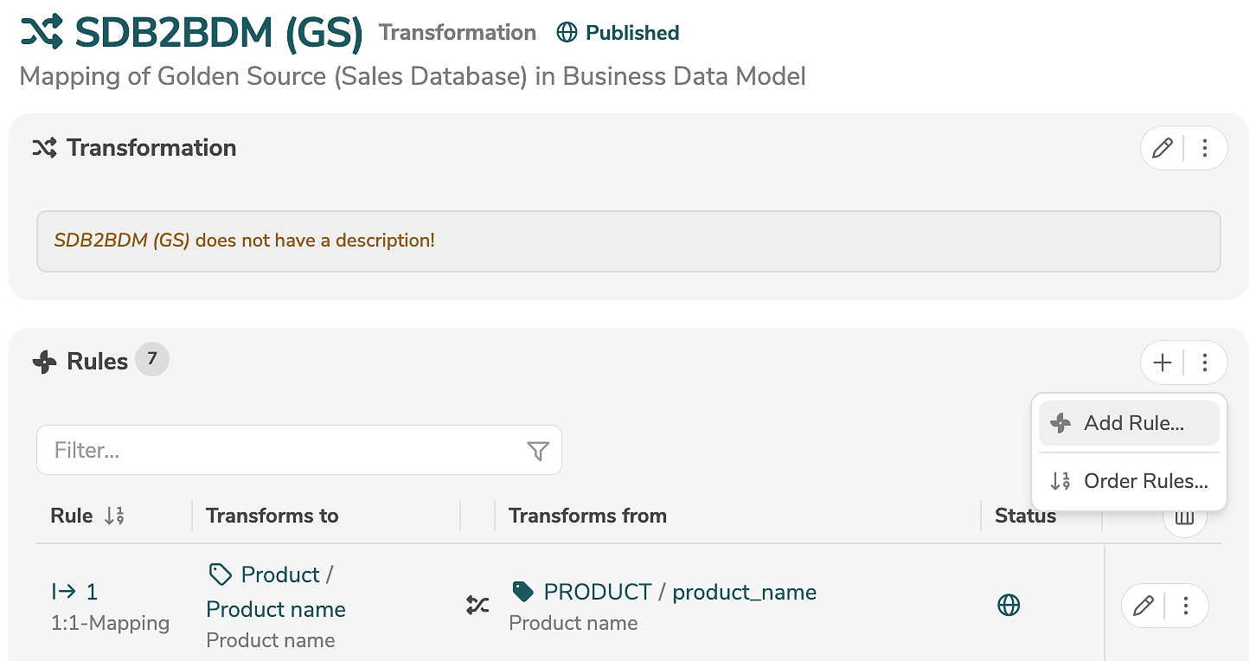Sort by the Rule column sort icon
The width and height of the screenshot is (1256, 661).
(114, 517)
